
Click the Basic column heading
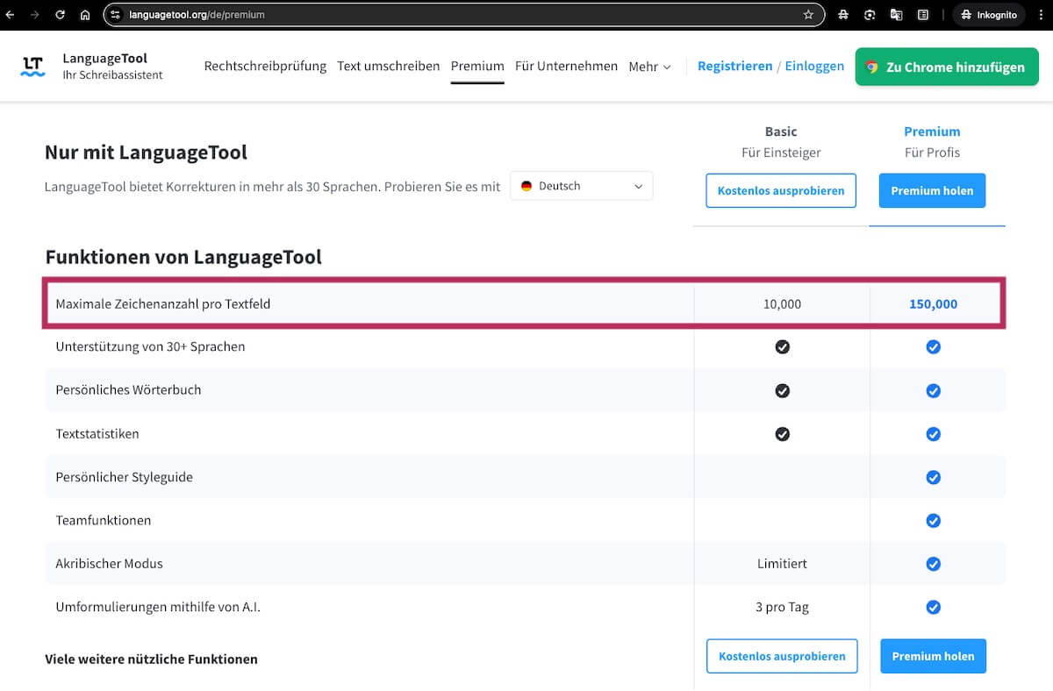click(781, 132)
